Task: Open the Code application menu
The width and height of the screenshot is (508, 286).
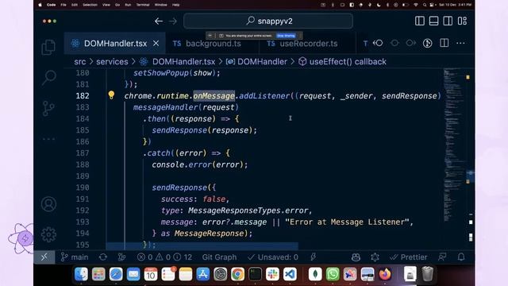Action: [51, 5]
